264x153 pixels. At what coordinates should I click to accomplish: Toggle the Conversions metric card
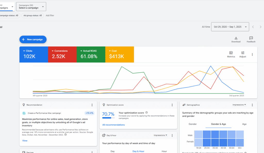coord(62,54)
